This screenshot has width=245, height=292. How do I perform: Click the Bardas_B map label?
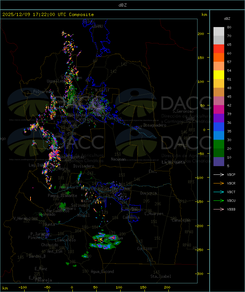click(x=37, y=256)
